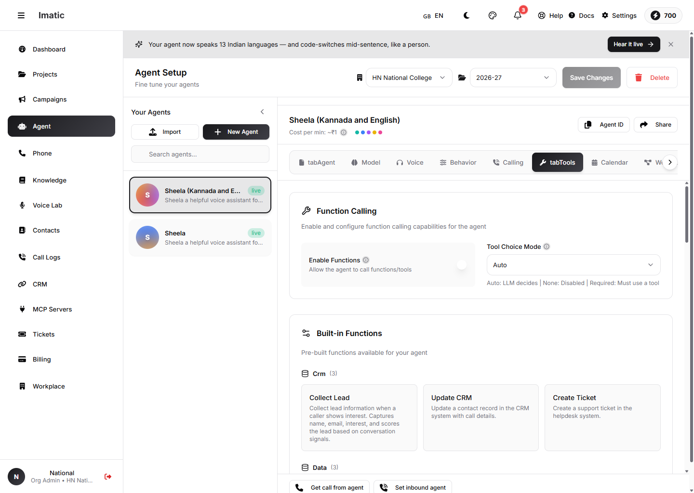Click the New Agent button

236,132
